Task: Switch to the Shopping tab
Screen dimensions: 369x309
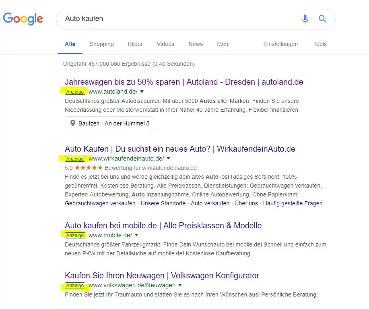Action: click(101, 44)
